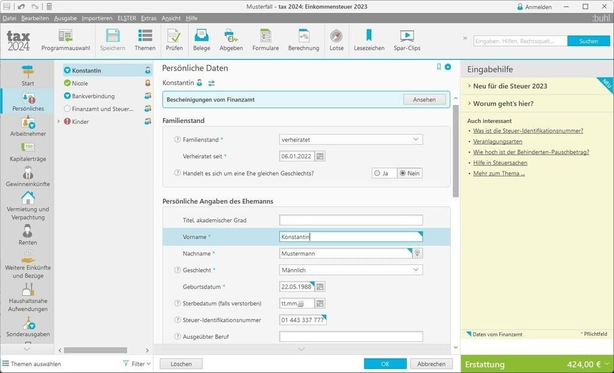This screenshot has height=373, width=614.
Task: Open the Familienstand dropdown
Action: [351, 140]
